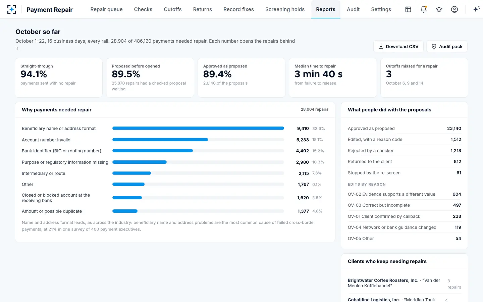Open the Settings tab
Image resolution: width=483 pixels, height=302 pixels.
coord(381,9)
